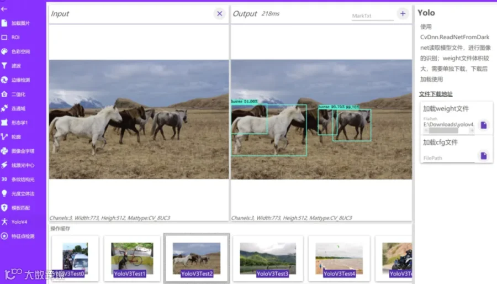Open the 光度立体法 lightbulb tool

coord(19,194)
